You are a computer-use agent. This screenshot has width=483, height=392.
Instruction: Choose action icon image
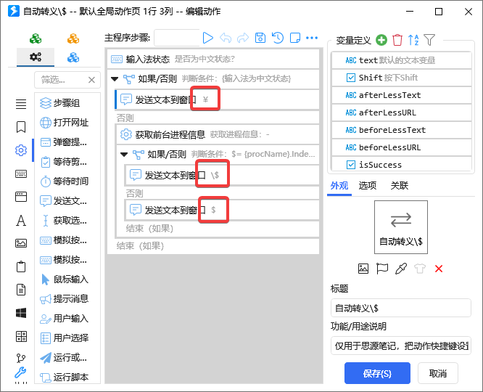click(x=363, y=269)
